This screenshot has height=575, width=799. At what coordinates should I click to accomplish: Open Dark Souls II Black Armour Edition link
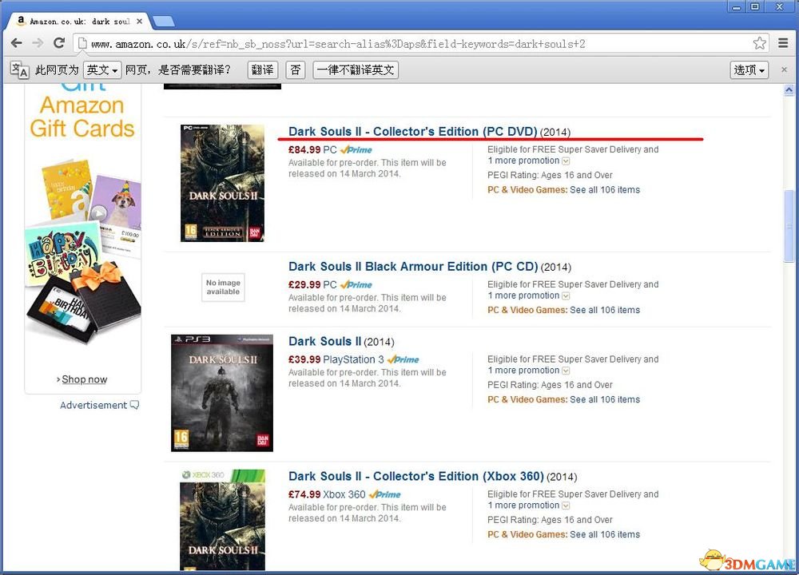413,267
